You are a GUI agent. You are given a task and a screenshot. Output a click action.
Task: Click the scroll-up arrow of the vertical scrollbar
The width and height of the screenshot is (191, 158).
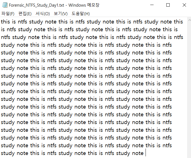point(190,20)
